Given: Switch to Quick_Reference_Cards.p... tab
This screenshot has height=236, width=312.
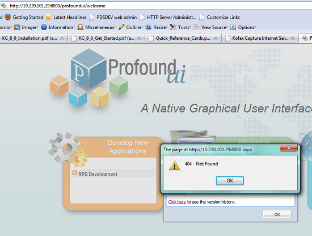Looking at the screenshot, I should coord(183,38).
